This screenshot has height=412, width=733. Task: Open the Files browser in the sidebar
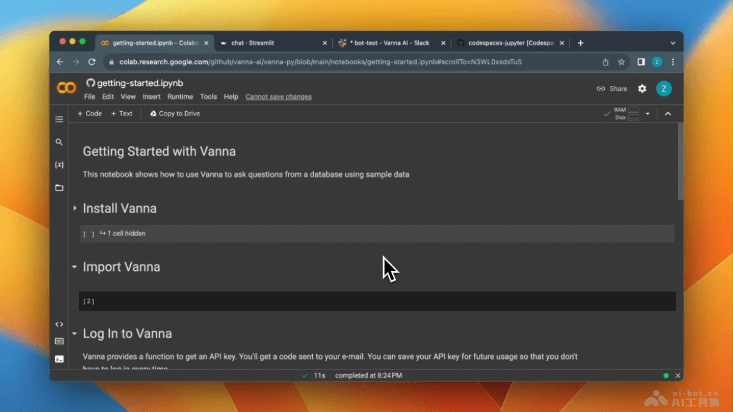coord(59,187)
